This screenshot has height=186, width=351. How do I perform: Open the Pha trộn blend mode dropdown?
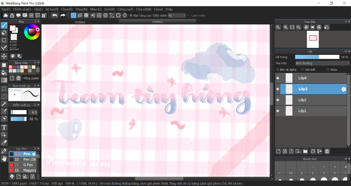(x=322, y=63)
